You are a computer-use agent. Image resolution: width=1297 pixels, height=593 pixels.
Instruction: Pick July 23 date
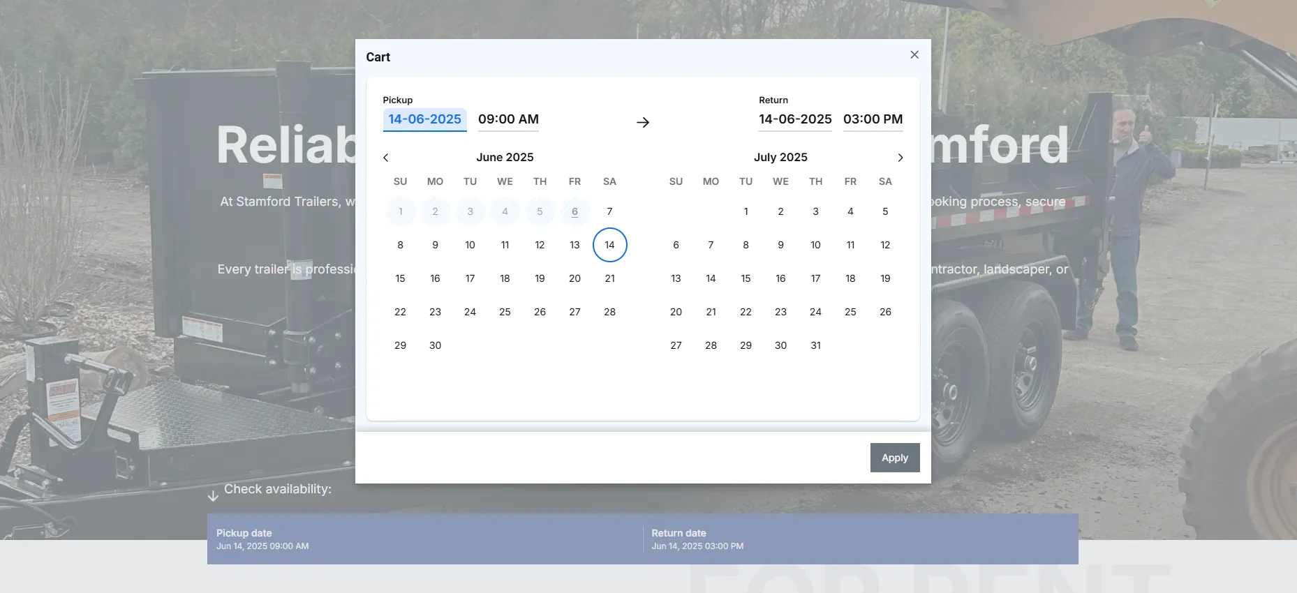click(781, 312)
